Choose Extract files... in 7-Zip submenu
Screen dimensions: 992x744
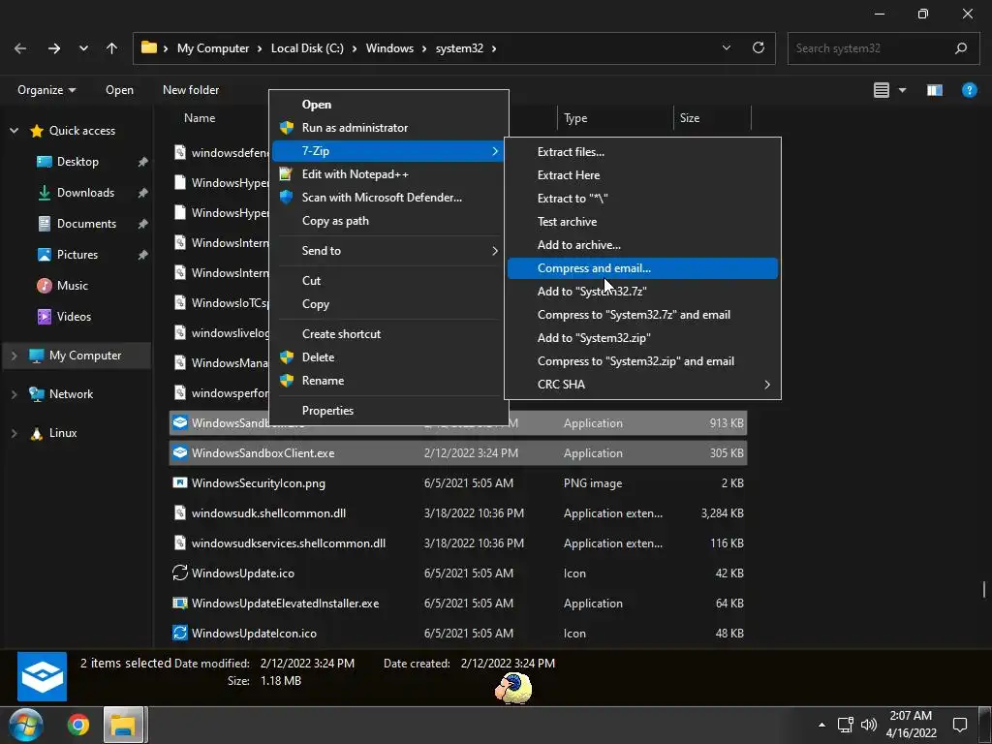pos(642,152)
